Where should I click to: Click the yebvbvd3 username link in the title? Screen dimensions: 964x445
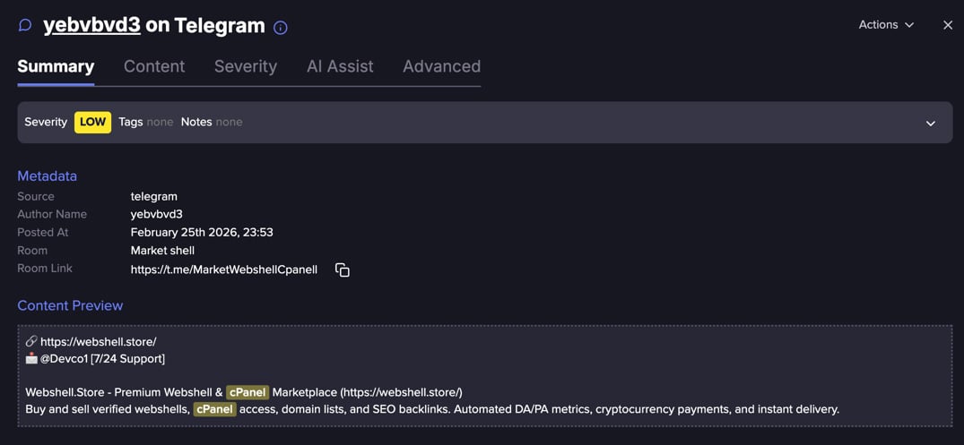coord(91,26)
